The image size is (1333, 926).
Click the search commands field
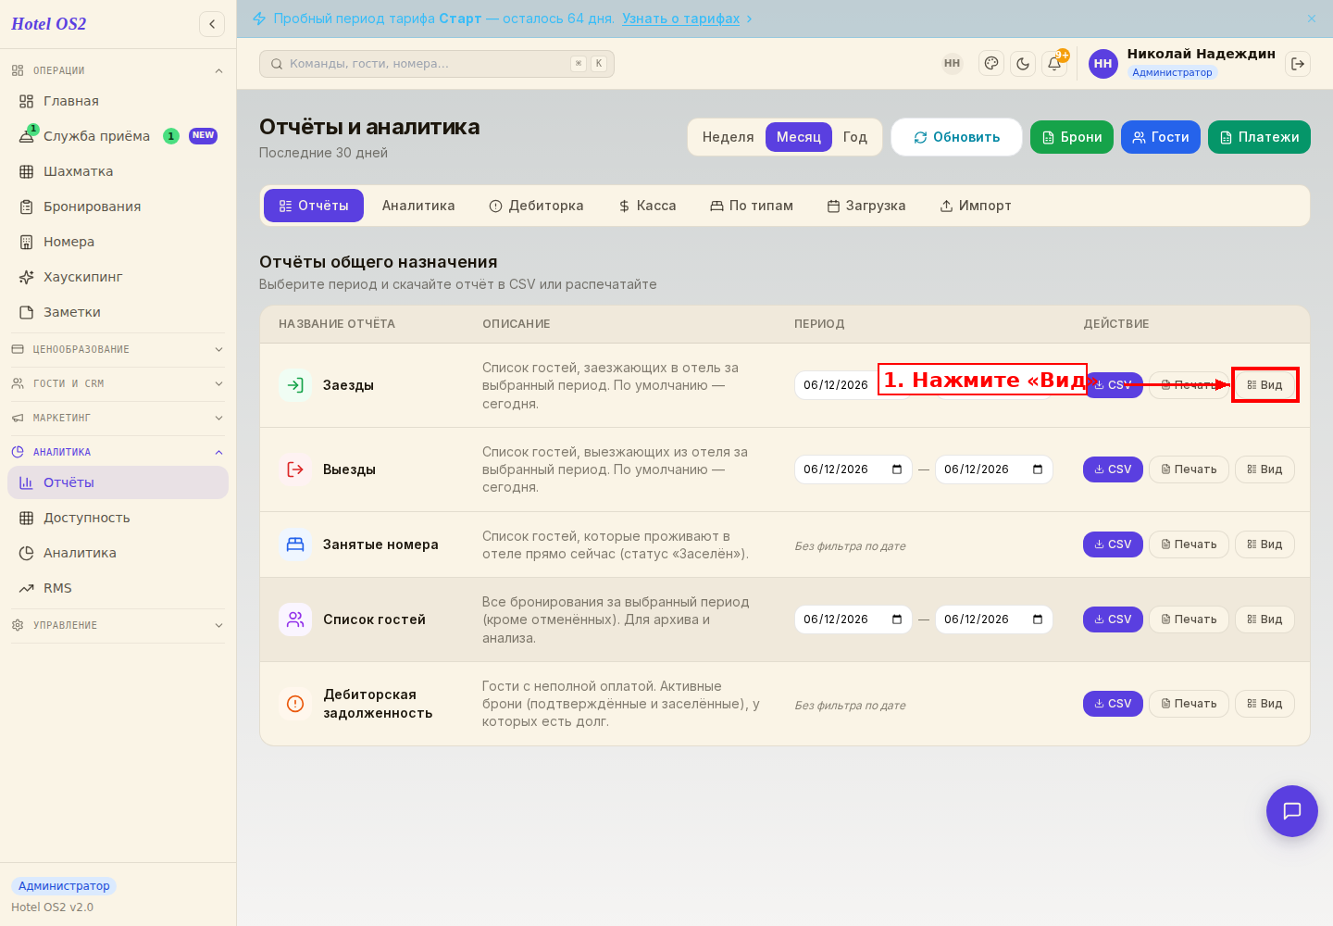[x=437, y=64]
